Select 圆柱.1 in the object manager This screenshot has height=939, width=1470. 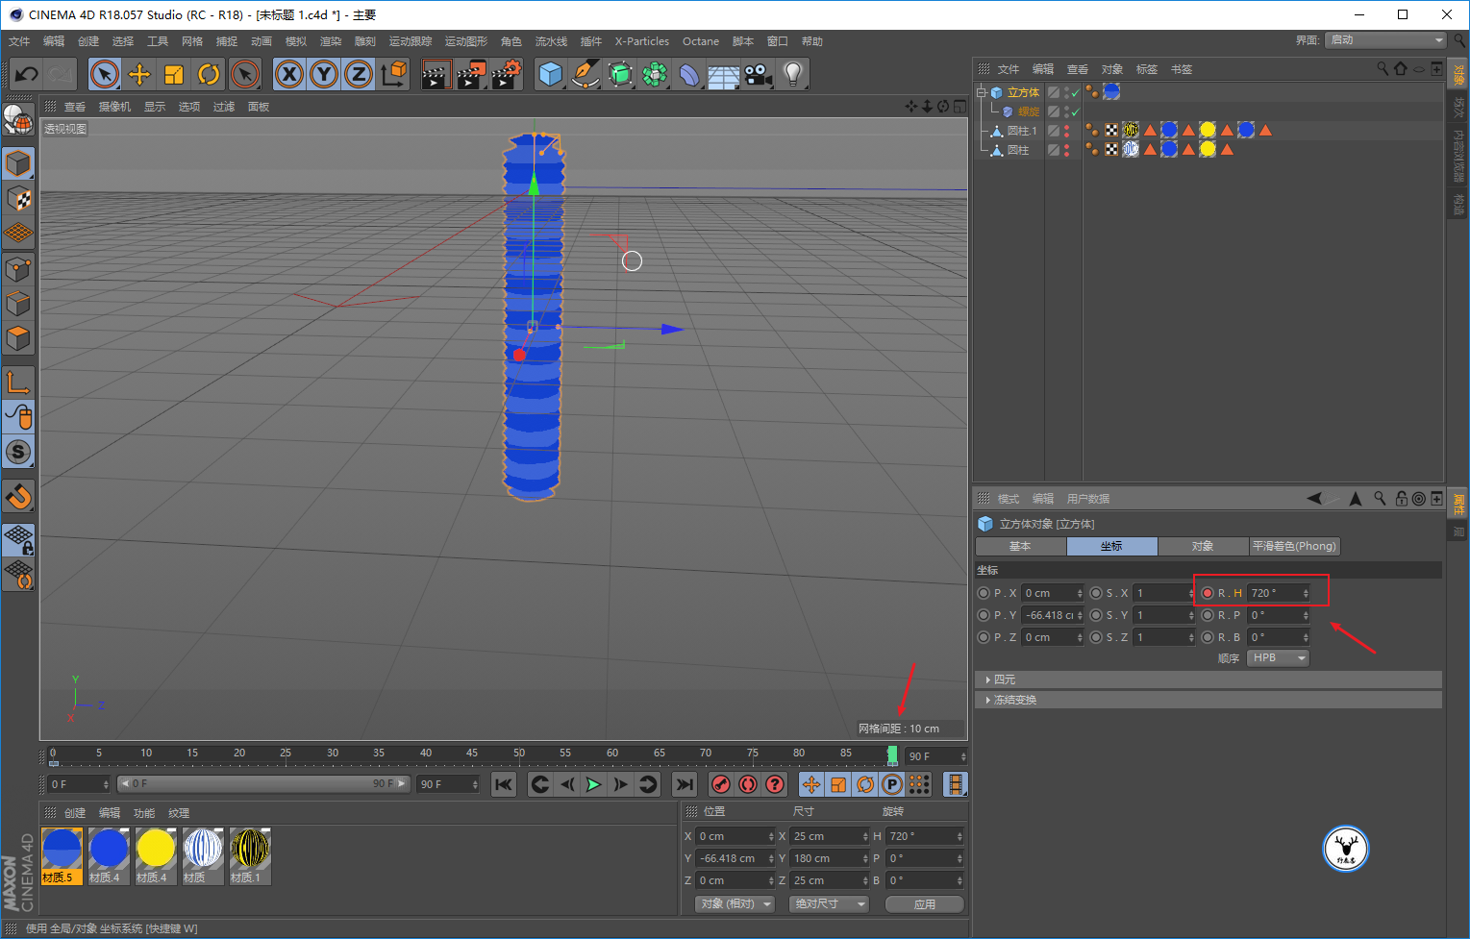pyautogui.click(x=1022, y=131)
